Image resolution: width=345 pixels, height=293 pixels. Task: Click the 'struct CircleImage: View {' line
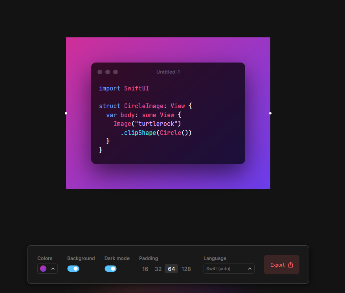pos(145,106)
